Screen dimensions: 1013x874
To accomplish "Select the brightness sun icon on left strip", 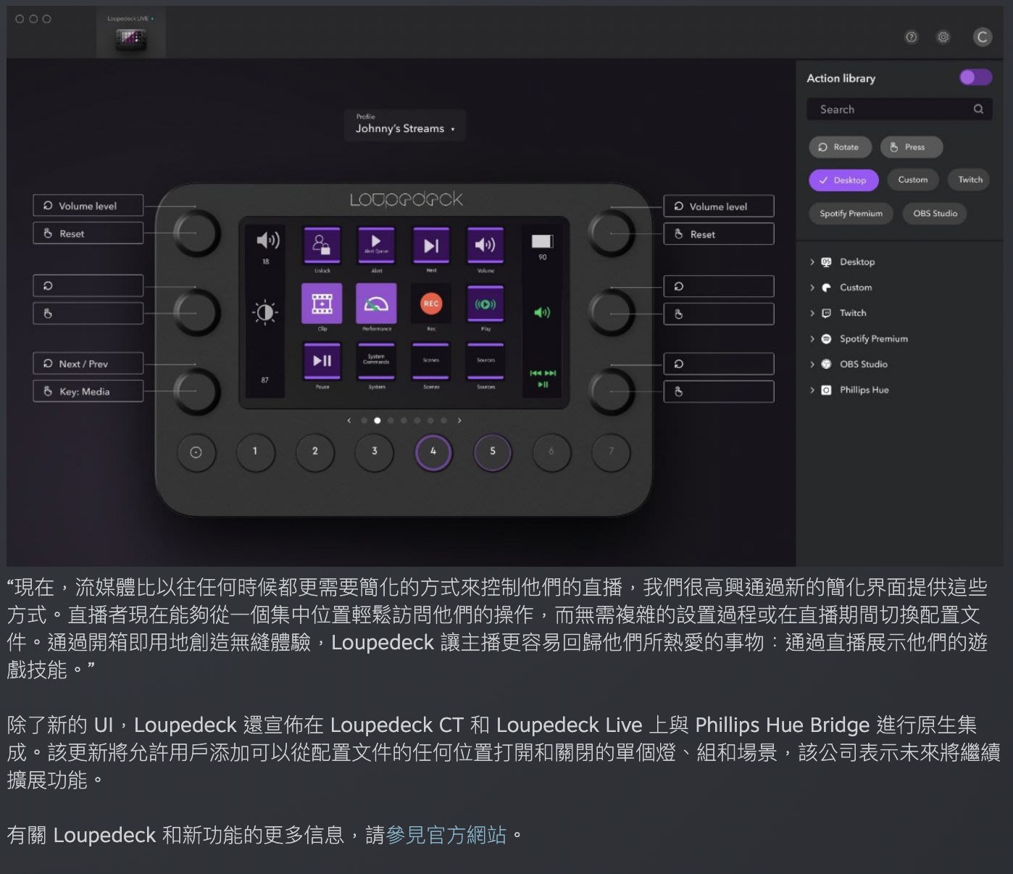I will (264, 312).
